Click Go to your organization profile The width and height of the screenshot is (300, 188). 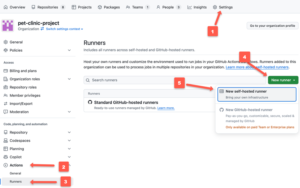(x=272, y=25)
